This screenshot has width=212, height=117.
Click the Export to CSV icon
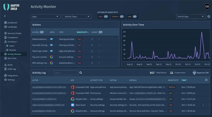click(x=195, y=72)
